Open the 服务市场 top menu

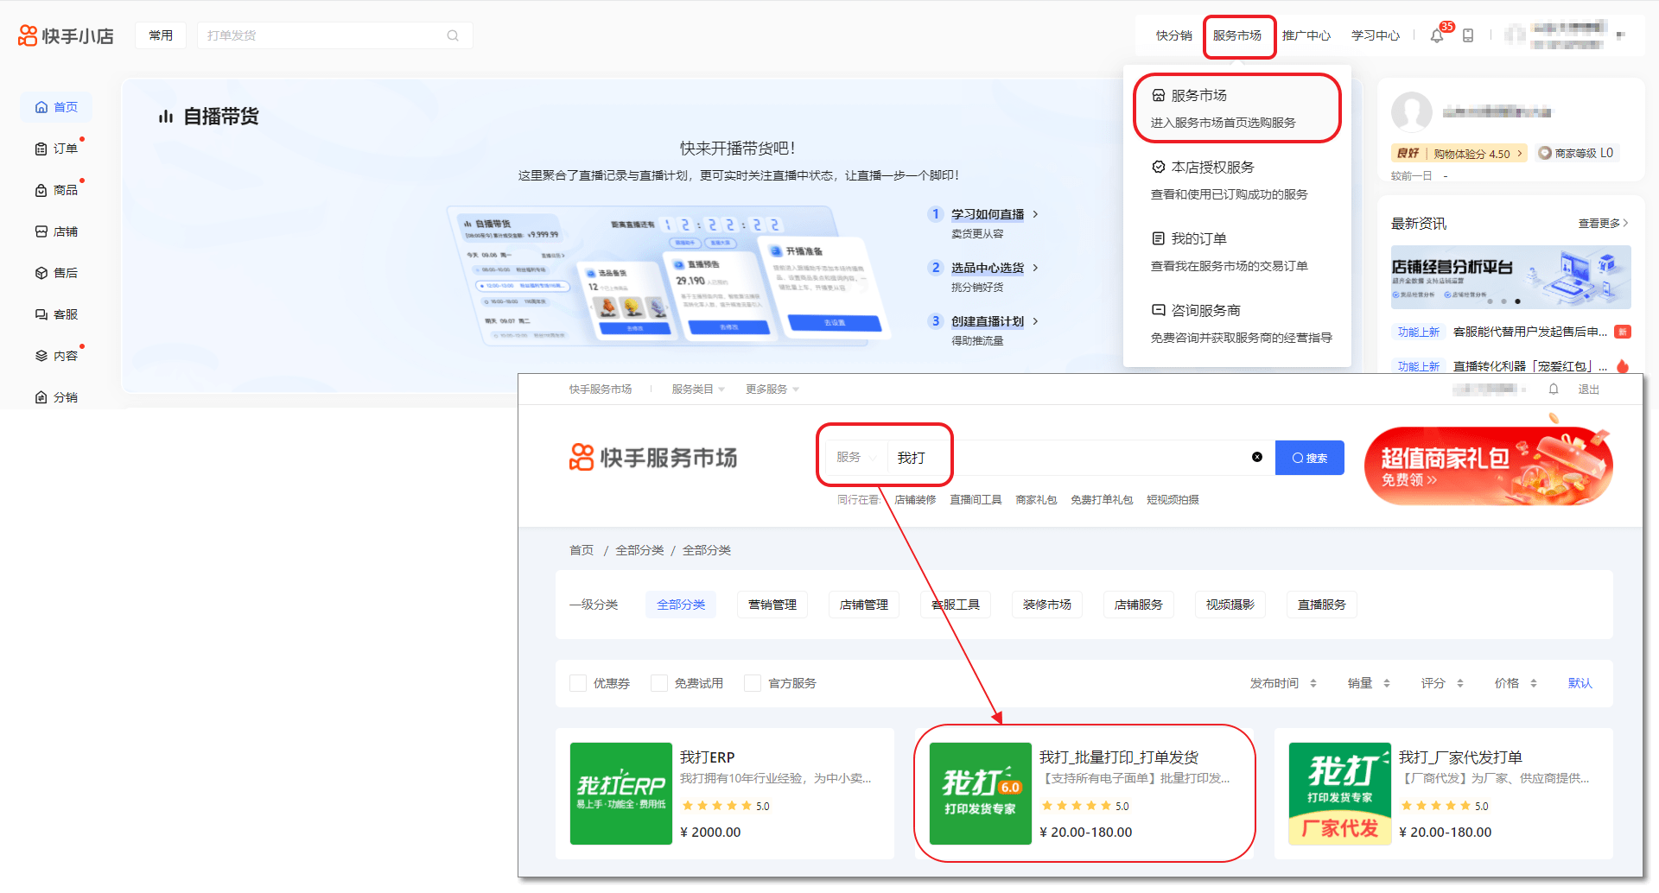coord(1237,35)
